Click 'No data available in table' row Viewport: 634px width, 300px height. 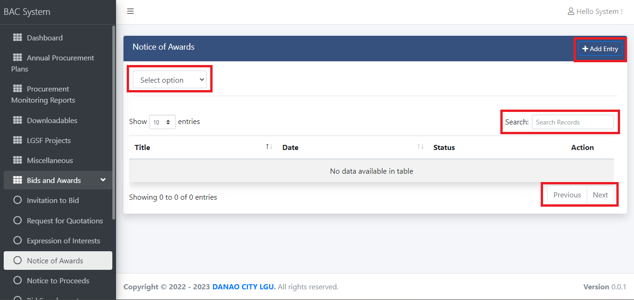[x=371, y=171]
